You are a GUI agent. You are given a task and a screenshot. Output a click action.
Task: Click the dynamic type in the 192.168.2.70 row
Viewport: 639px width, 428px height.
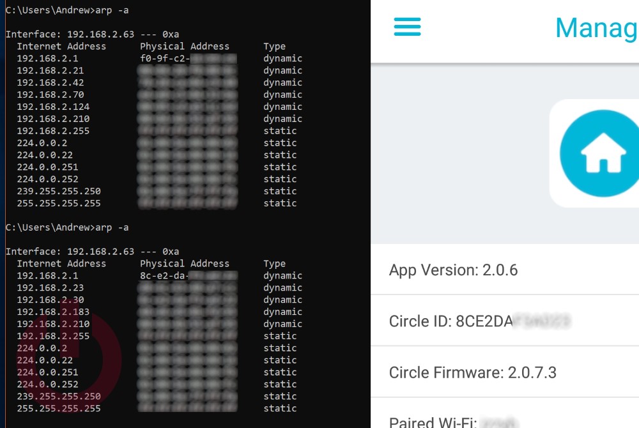[282, 95]
